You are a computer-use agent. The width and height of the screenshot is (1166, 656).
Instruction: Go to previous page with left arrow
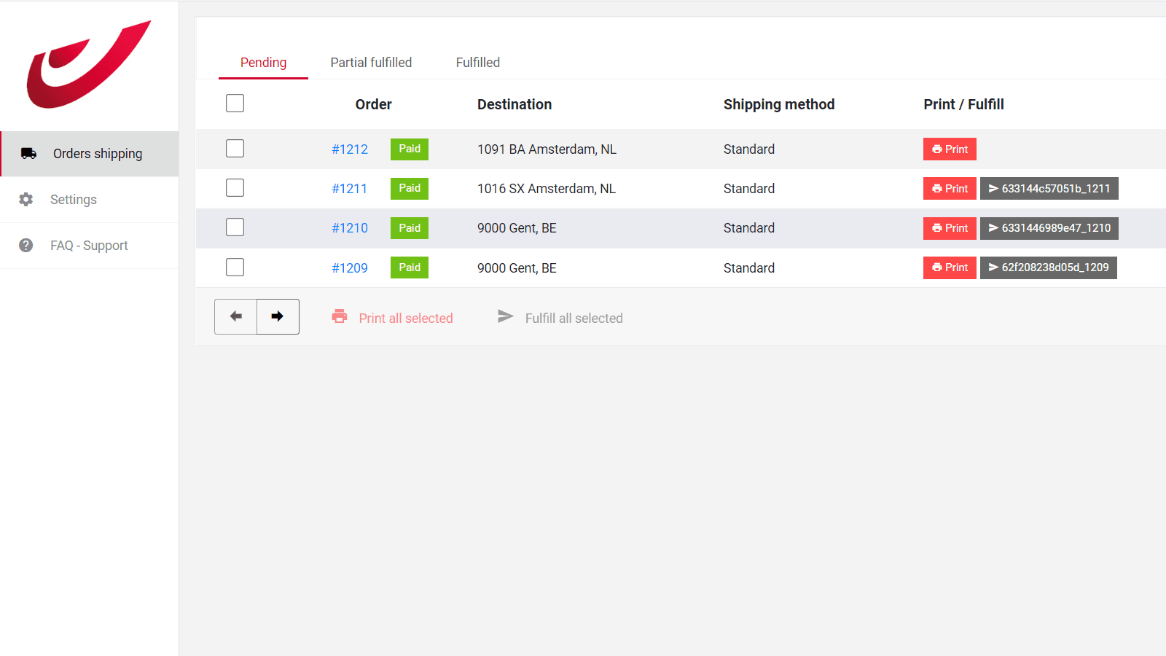pos(235,316)
